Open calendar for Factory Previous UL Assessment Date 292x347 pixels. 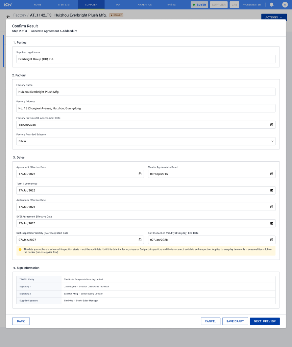point(272,125)
